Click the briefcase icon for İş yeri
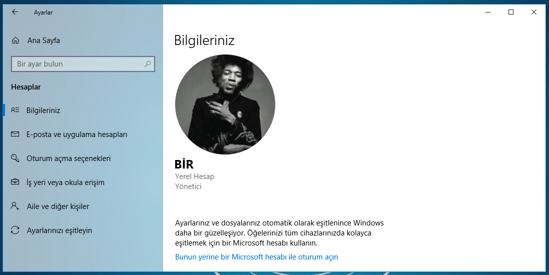Viewport: 549px width, 275px height. coord(16,182)
